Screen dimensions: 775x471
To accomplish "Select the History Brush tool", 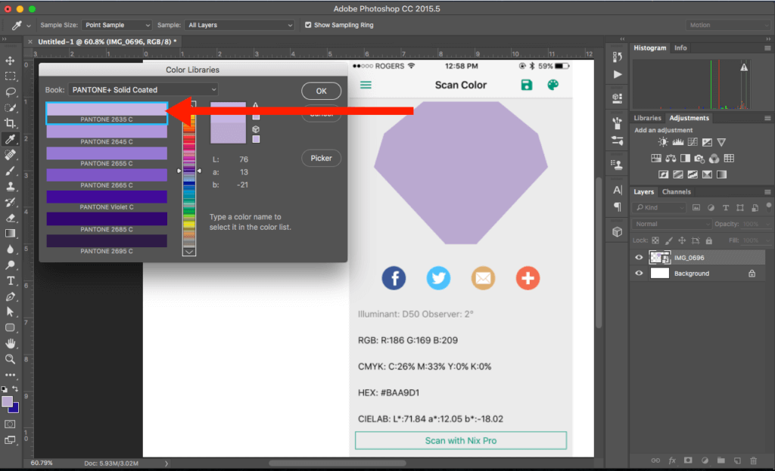I will [10, 203].
